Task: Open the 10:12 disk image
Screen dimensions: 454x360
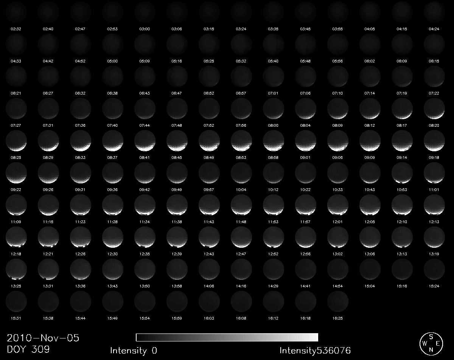Action: tap(274, 172)
